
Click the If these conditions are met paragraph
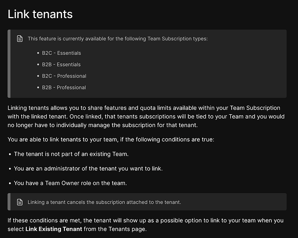coord(145,225)
